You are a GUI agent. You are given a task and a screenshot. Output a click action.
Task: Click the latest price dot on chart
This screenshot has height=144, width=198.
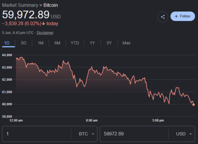click(194, 105)
